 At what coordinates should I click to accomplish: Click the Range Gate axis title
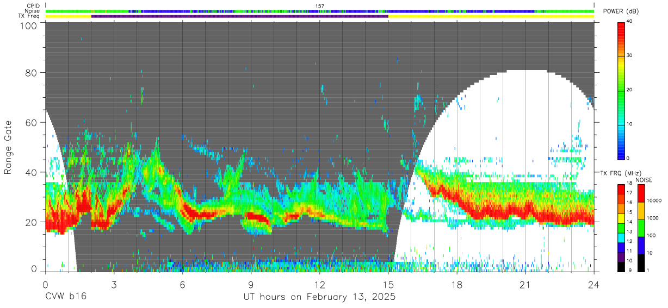point(8,147)
